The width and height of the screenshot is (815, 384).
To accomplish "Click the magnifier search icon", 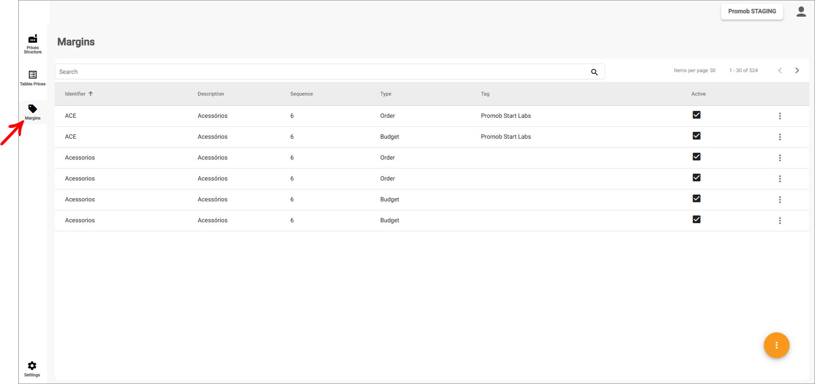I will point(594,72).
